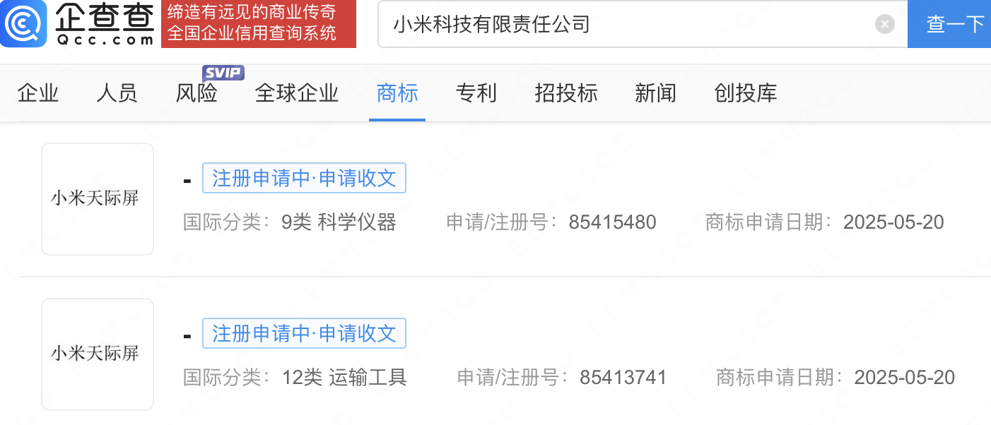The width and height of the screenshot is (991, 425).
Task: Clear the search box with the X icon
Action: click(884, 24)
